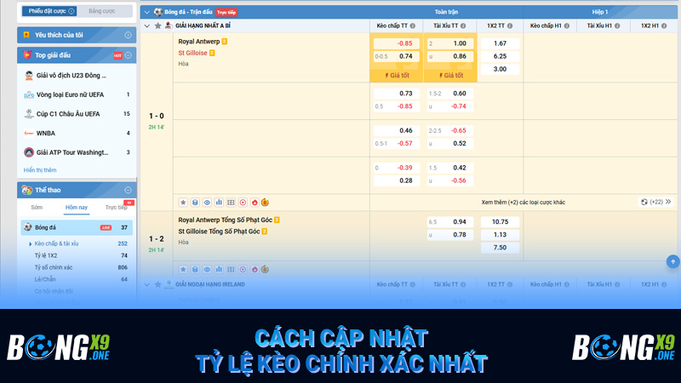Screen dimensions: 681x383
Task: Expand the Yêu thích của tôi panel
Action: (128, 35)
